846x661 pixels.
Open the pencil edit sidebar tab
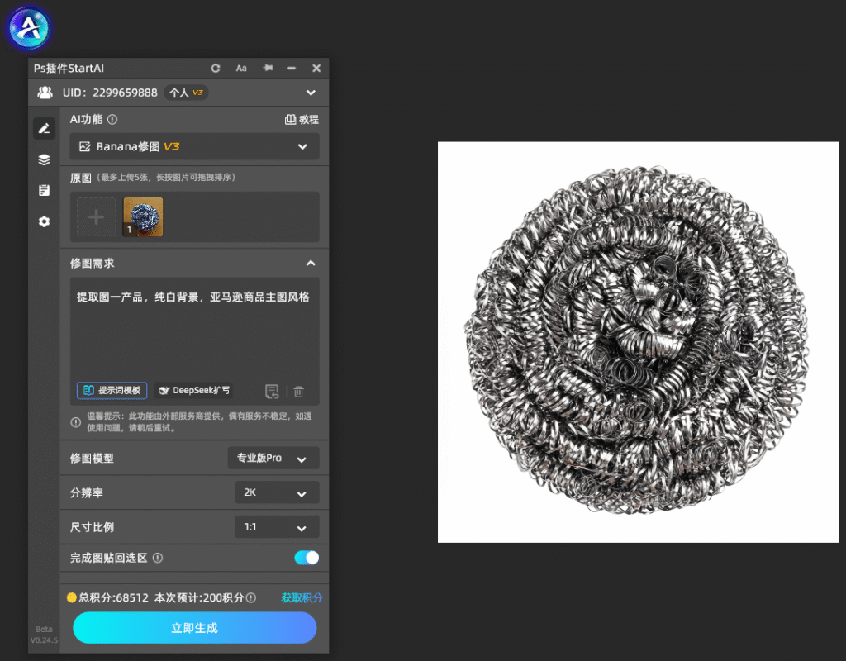[x=45, y=128]
